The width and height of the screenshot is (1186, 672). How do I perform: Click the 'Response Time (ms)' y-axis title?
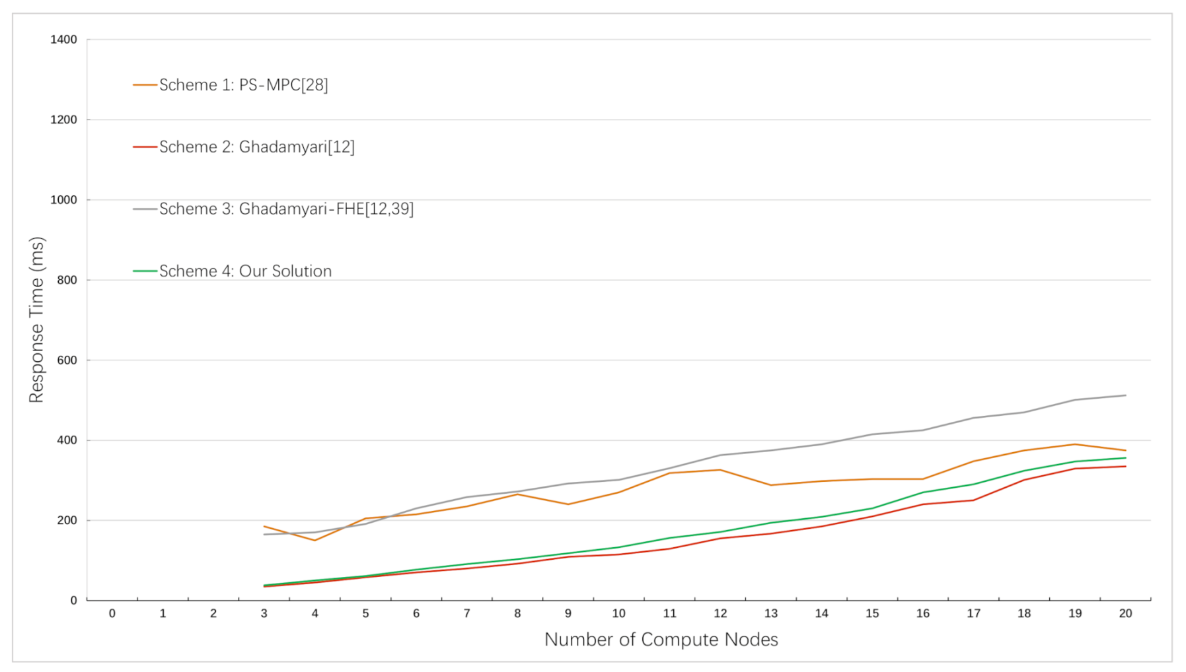pos(36,319)
